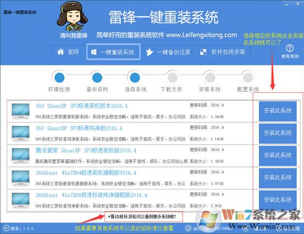Install 360Ghost Win7X64极速装机旗舰版 system
The image size is (304, 234).
[x=278, y=178]
